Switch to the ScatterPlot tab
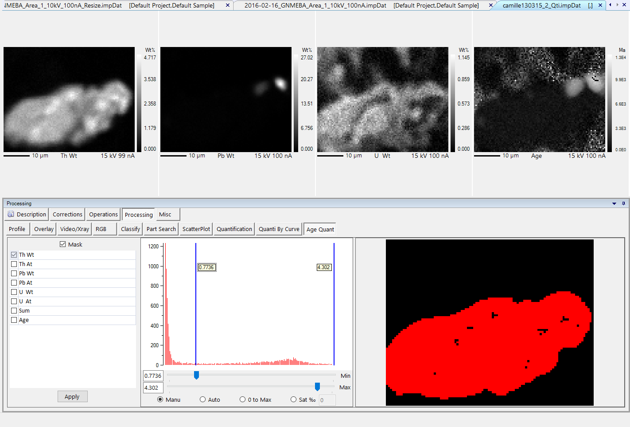The height and width of the screenshot is (427, 630). pyautogui.click(x=196, y=229)
